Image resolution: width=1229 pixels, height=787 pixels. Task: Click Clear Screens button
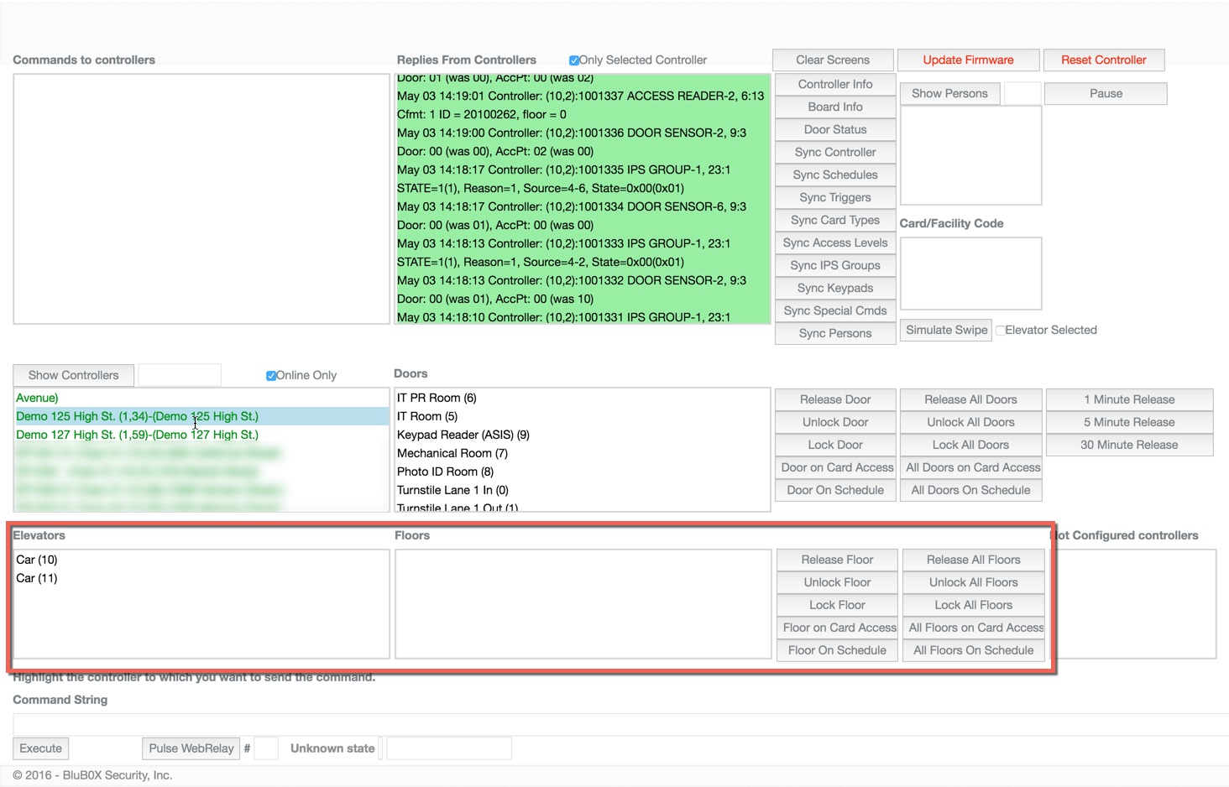tap(832, 60)
